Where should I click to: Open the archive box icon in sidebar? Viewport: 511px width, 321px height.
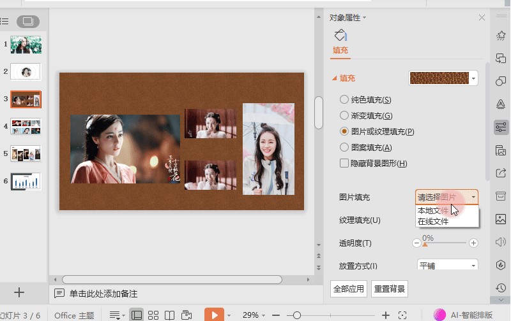(x=501, y=196)
